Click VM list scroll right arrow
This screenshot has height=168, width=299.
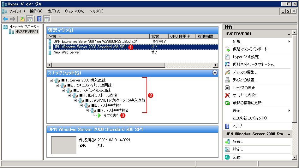216,65
